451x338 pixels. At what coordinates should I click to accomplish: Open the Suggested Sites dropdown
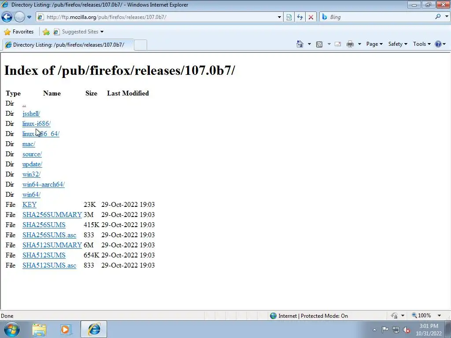(78, 32)
